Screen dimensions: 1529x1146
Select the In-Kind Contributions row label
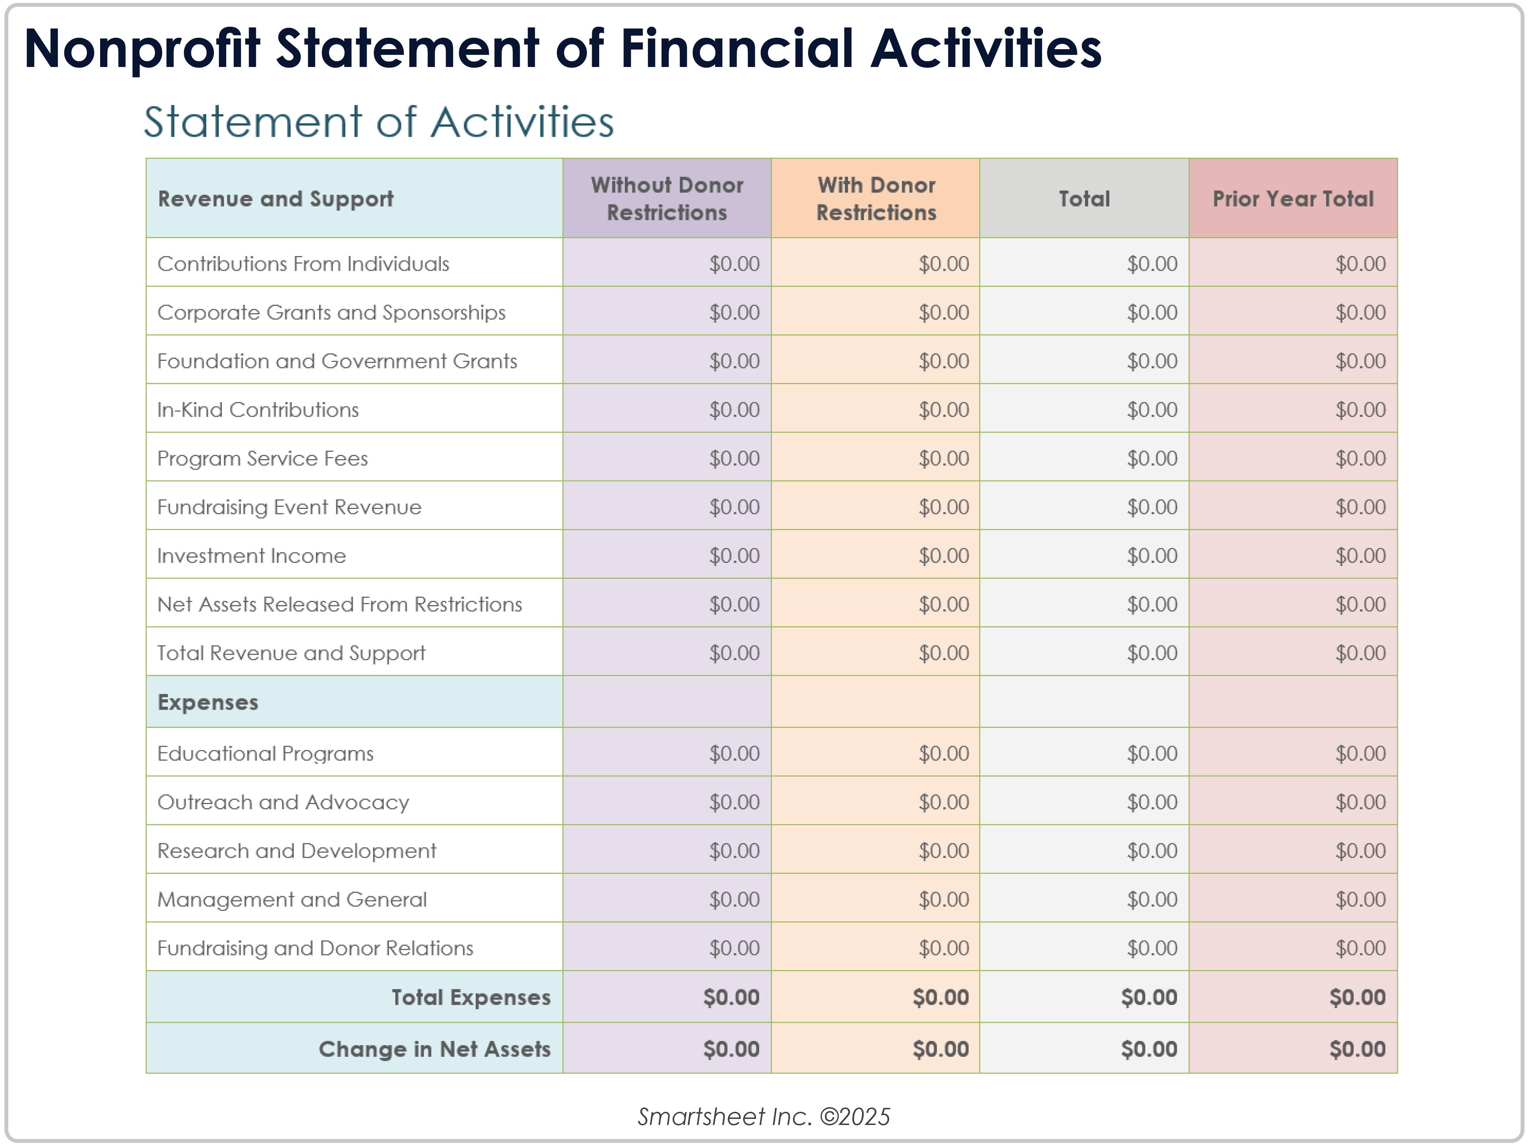pyautogui.click(x=258, y=410)
